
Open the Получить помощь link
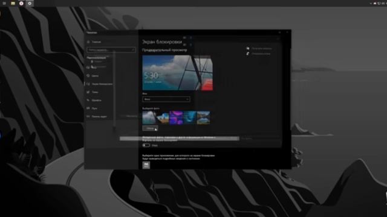pyautogui.click(x=259, y=48)
